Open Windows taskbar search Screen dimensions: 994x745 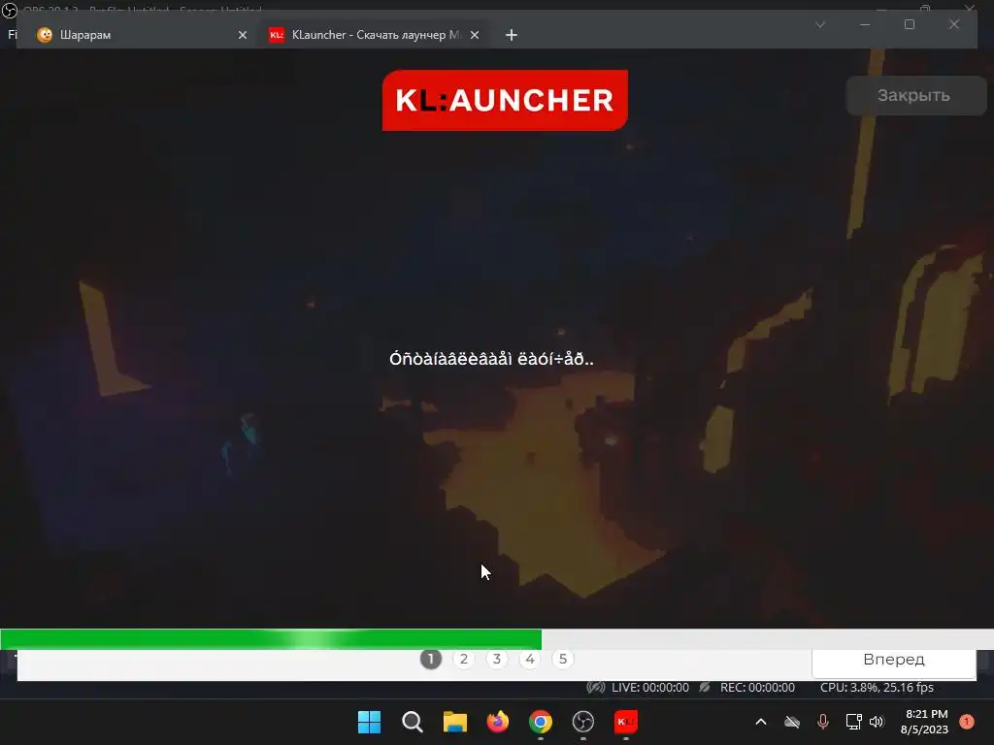(412, 722)
